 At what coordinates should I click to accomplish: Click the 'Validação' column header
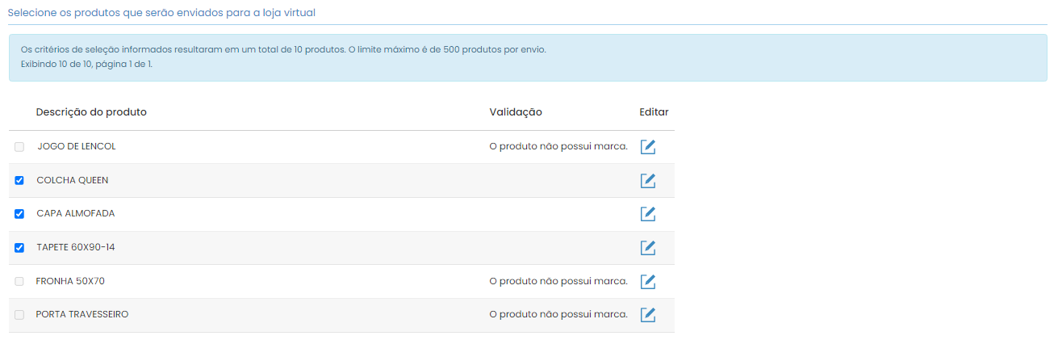pyautogui.click(x=516, y=112)
